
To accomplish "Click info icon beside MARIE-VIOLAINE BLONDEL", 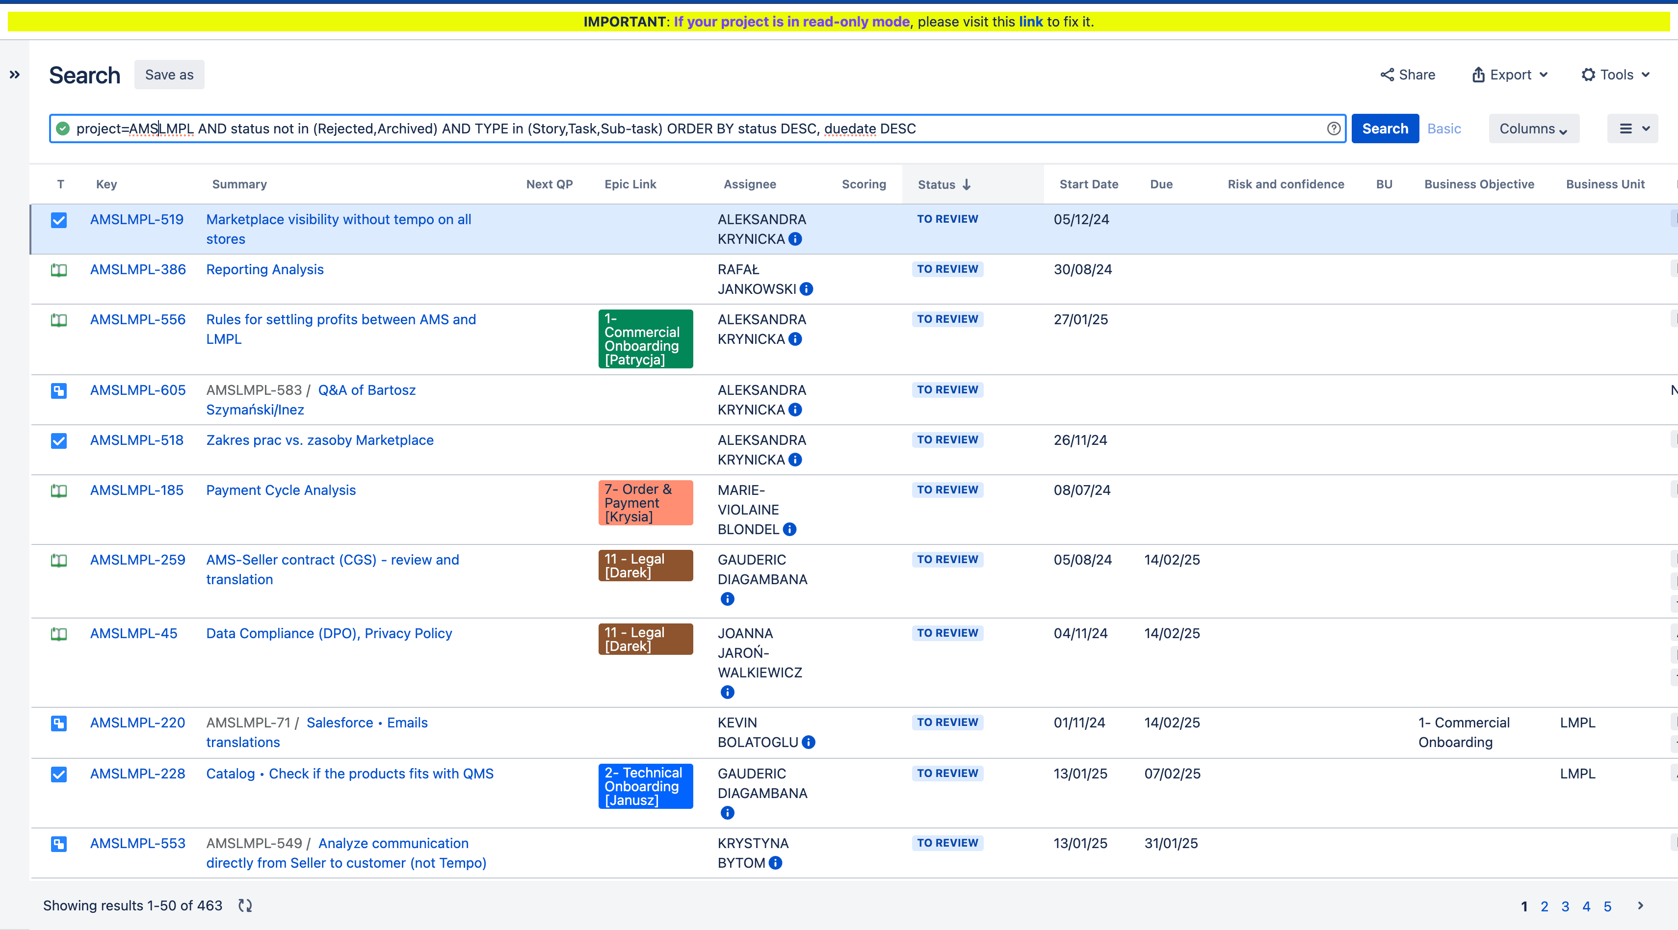I will (x=789, y=529).
